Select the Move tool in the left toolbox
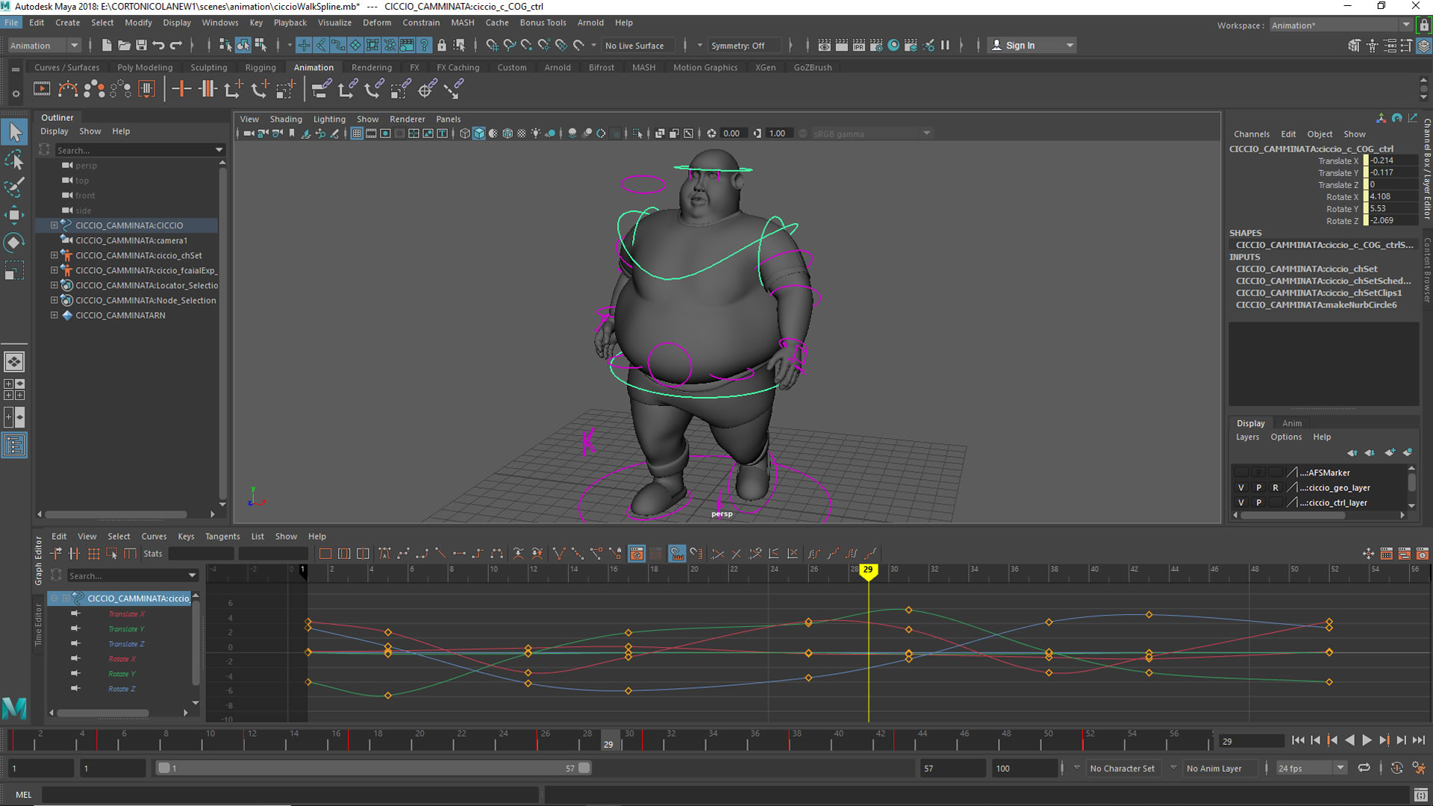 pyautogui.click(x=14, y=215)
